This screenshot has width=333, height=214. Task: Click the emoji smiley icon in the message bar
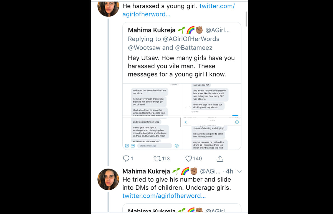coord(176,146)
